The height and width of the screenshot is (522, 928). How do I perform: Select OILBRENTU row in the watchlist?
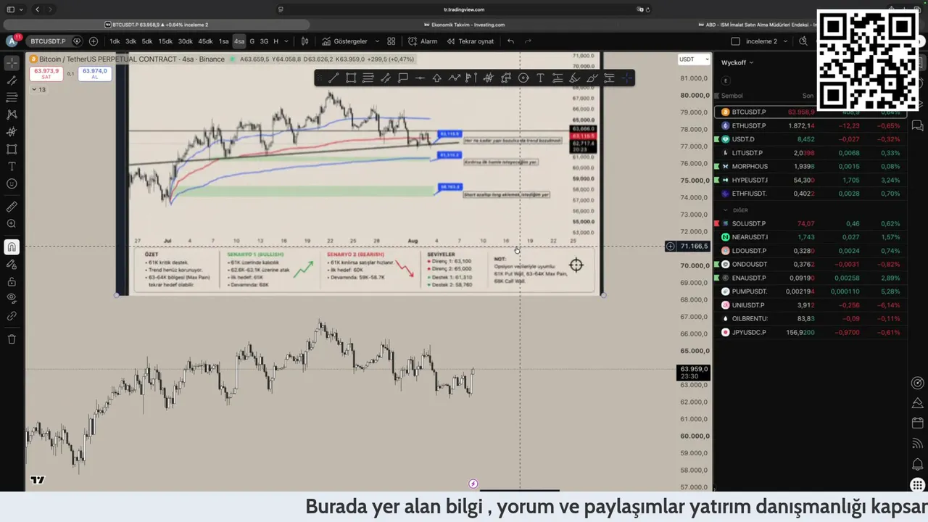[811, 318]
